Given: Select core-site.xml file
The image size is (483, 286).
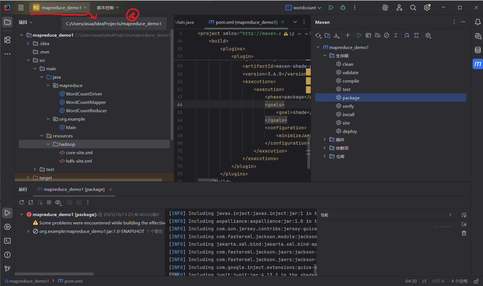Looking at the screenshot, I should [79, 153].
